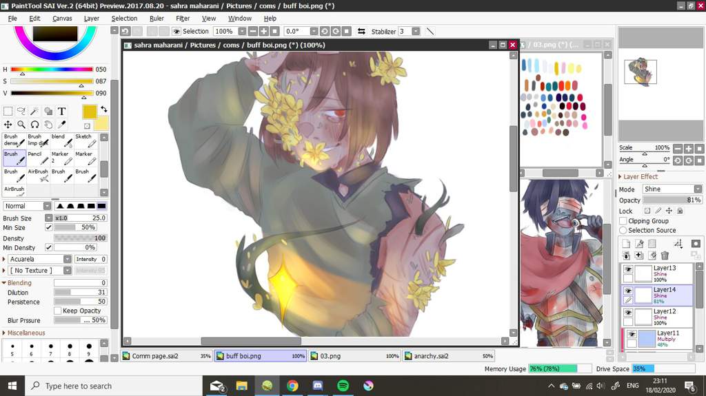Image resolution: width=706 pixels, height=396 pixels.
Task: Toggle the Min Size checkbox
Action: click(x=49, y=227)
